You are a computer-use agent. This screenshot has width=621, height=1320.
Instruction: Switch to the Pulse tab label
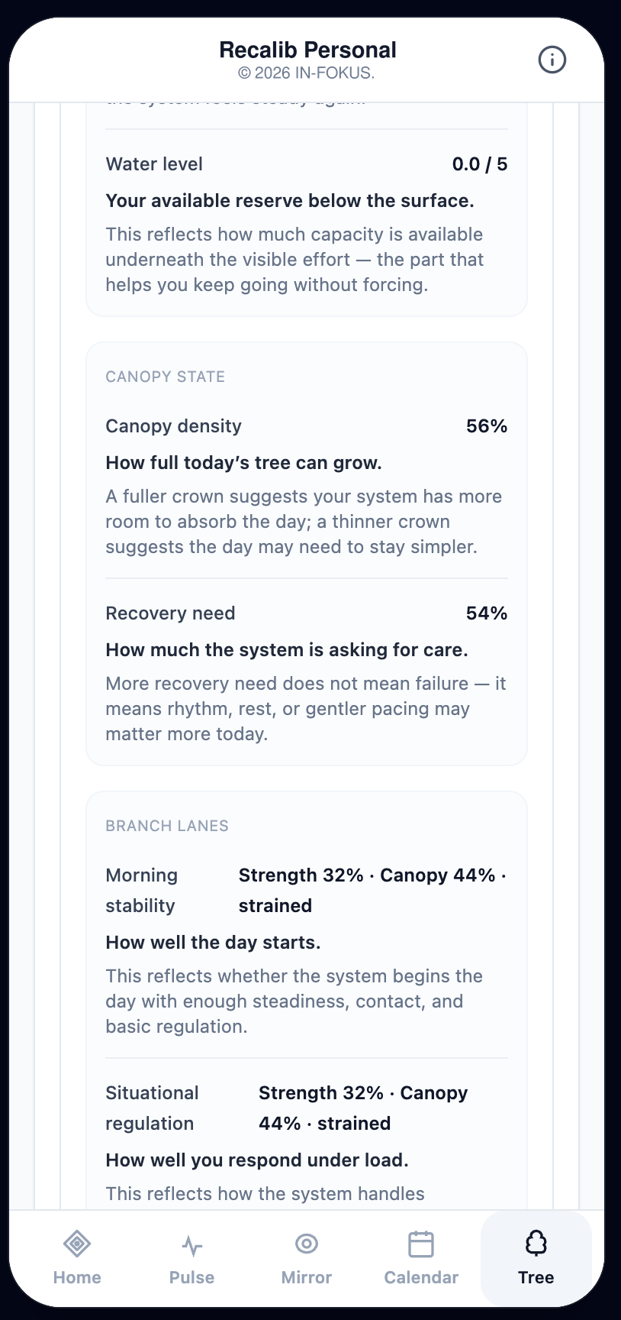[192, 1277]
